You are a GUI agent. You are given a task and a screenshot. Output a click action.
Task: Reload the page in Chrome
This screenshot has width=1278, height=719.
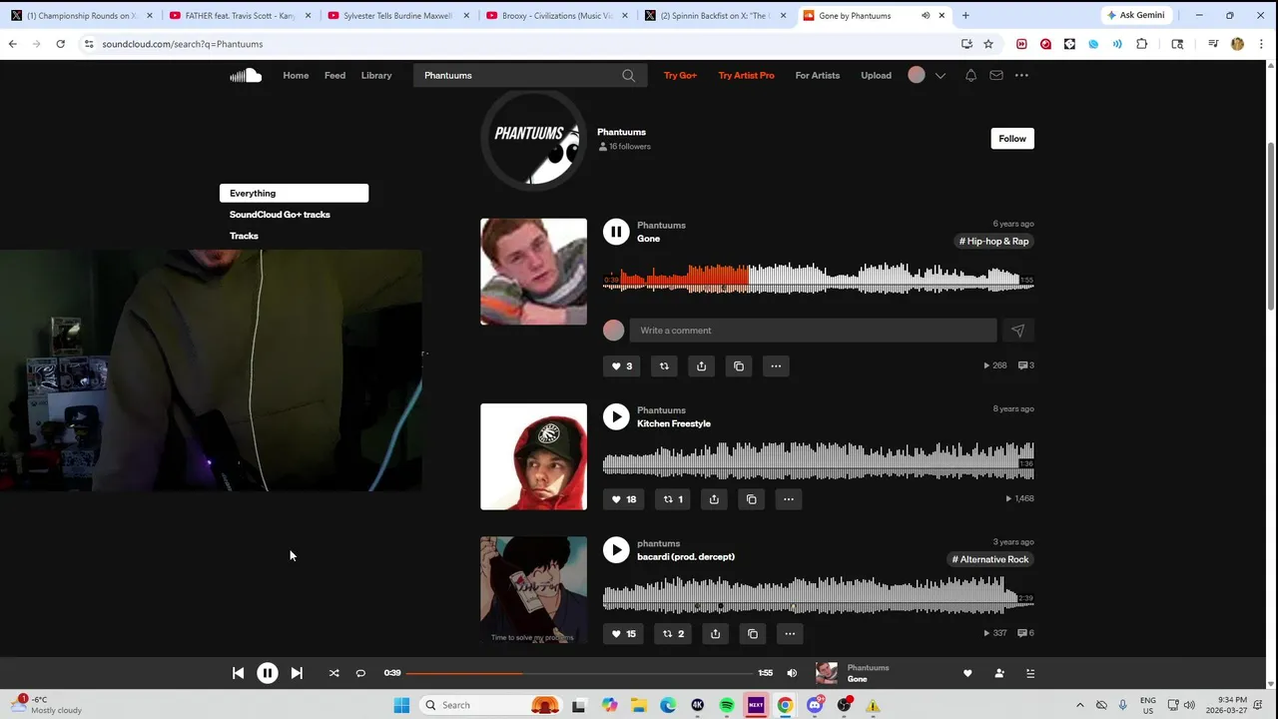pyautogui.click(x=60, y=44)
